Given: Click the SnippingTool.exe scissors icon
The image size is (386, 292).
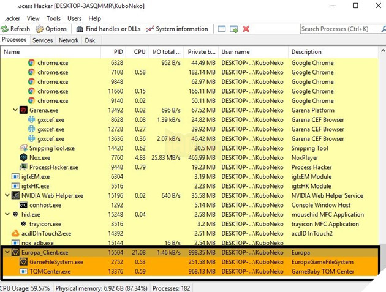Looking at the screenshot, I should (24, 148).
